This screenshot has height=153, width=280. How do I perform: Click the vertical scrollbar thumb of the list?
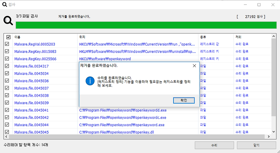(273, 78)
